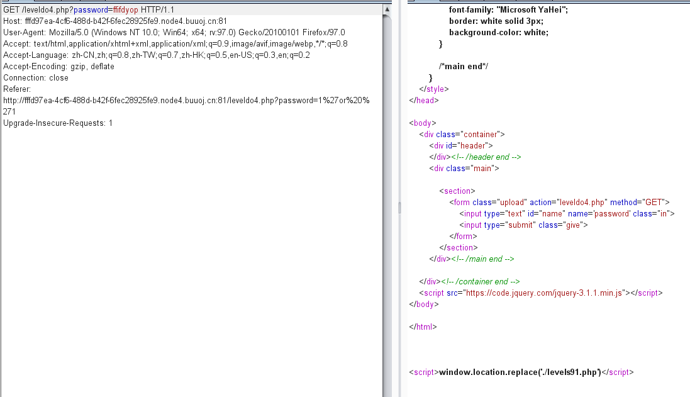
Task: Click the /main end HTML comment
Action: coord(482,259)
